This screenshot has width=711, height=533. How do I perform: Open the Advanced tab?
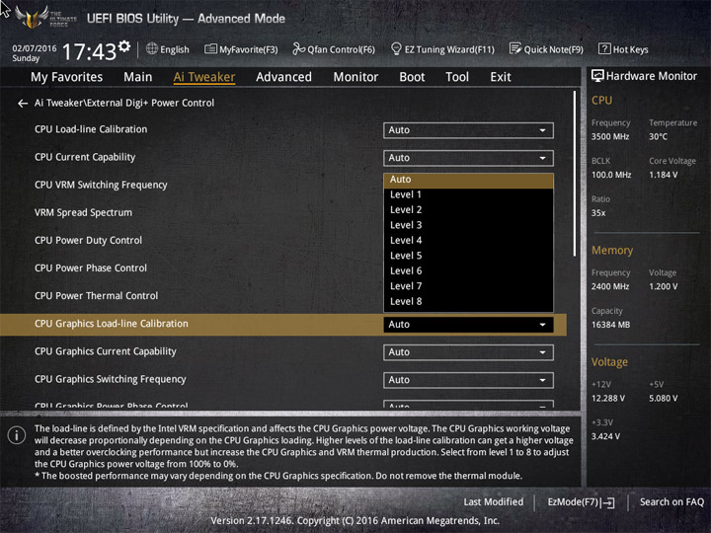point(283,77)
